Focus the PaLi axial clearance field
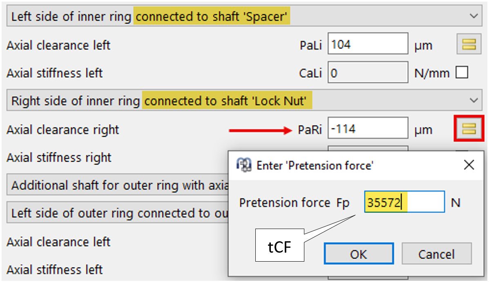The image size is (489, 282). (368, 44)
